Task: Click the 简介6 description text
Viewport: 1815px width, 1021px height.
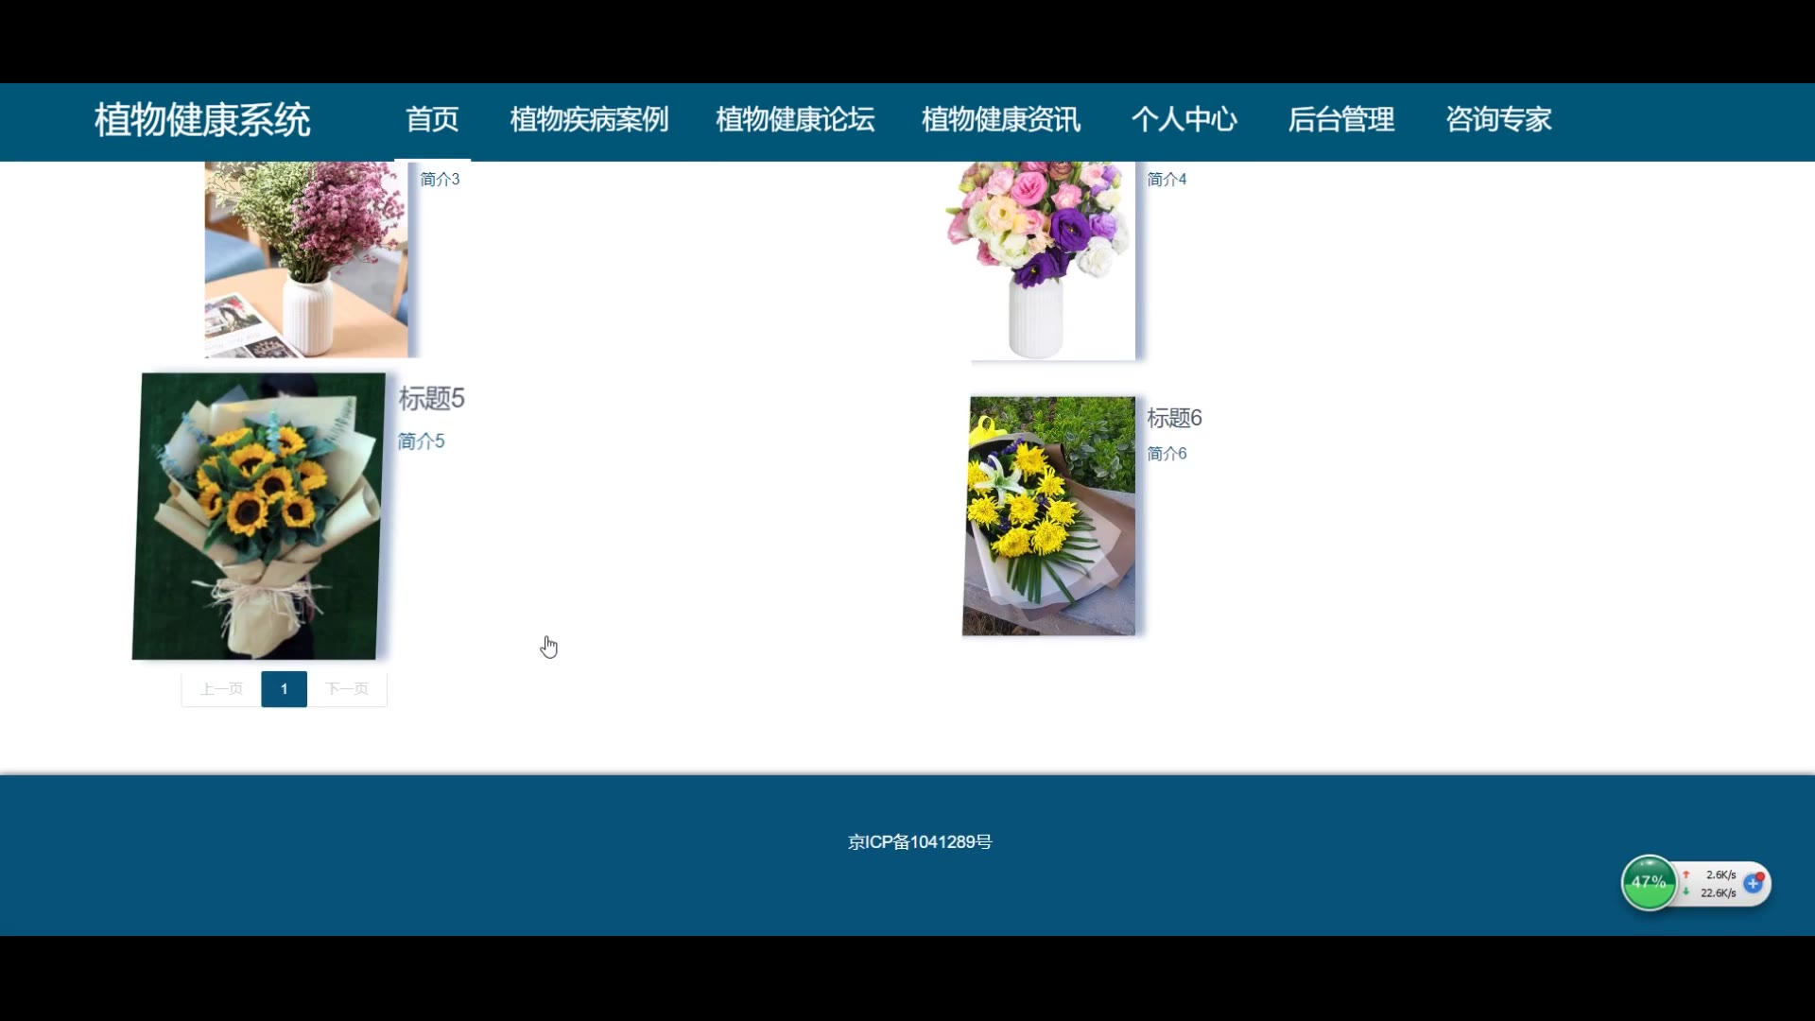Action: (1167, 454)
